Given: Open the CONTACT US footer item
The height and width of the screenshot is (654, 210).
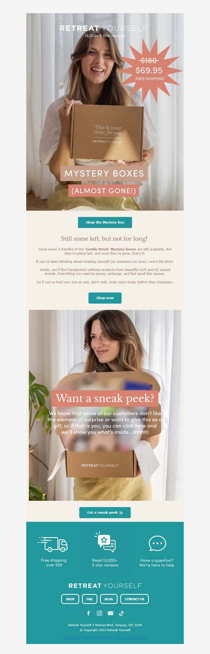Looking at the screenshot, I should 134,599.
